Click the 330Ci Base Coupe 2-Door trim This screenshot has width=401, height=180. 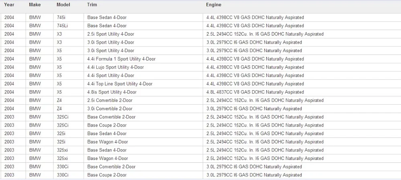tap(107, 175)
